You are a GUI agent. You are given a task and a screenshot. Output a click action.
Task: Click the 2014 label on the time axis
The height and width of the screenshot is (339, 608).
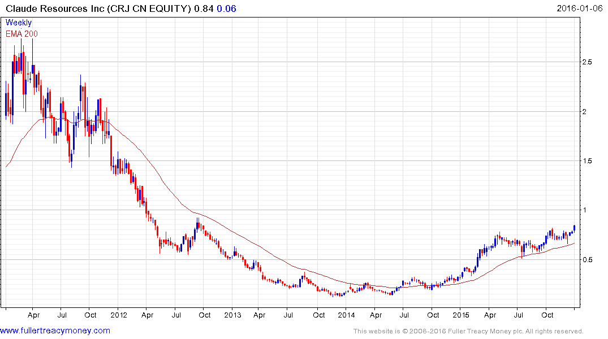346,315
